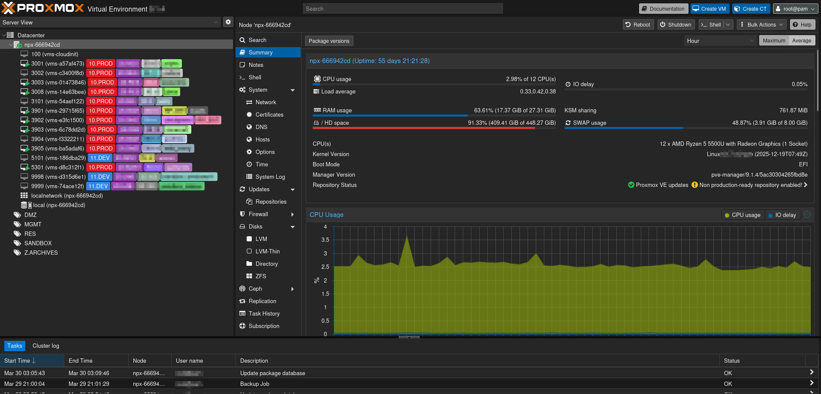Viewport: 821px width, 394px height.
Task: Click the DNS globe icon
Action: click(x=249, y=127)
